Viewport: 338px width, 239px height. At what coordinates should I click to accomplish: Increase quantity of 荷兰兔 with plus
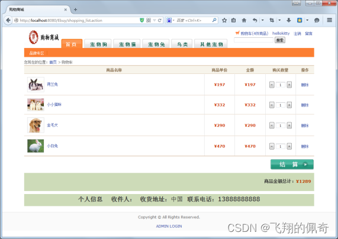(289, 85)
